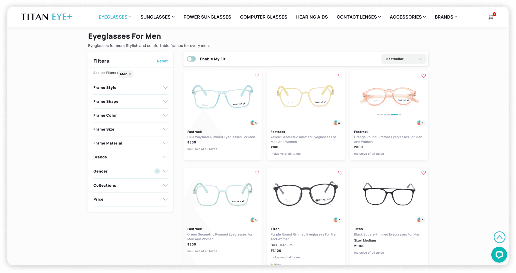Wishlist the Purple Round Titan eyeglasses heart

pyautogui.click(x=340, y=173)
